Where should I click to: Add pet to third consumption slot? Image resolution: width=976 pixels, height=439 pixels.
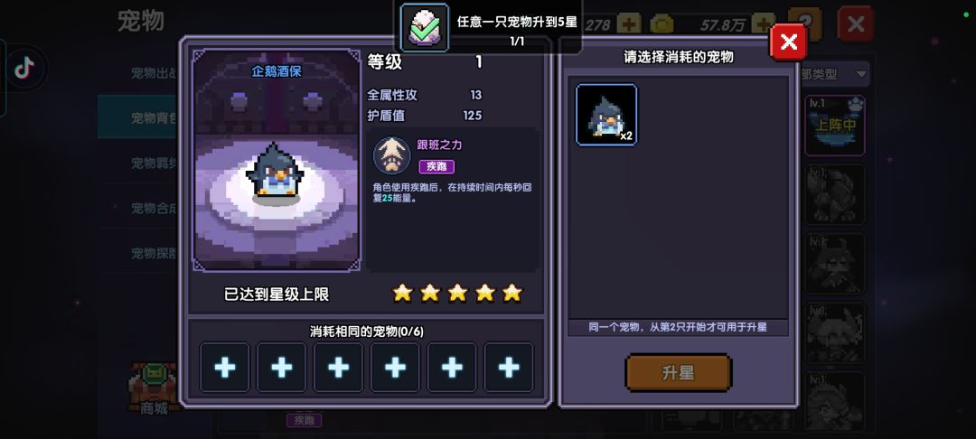coord(338,368)
